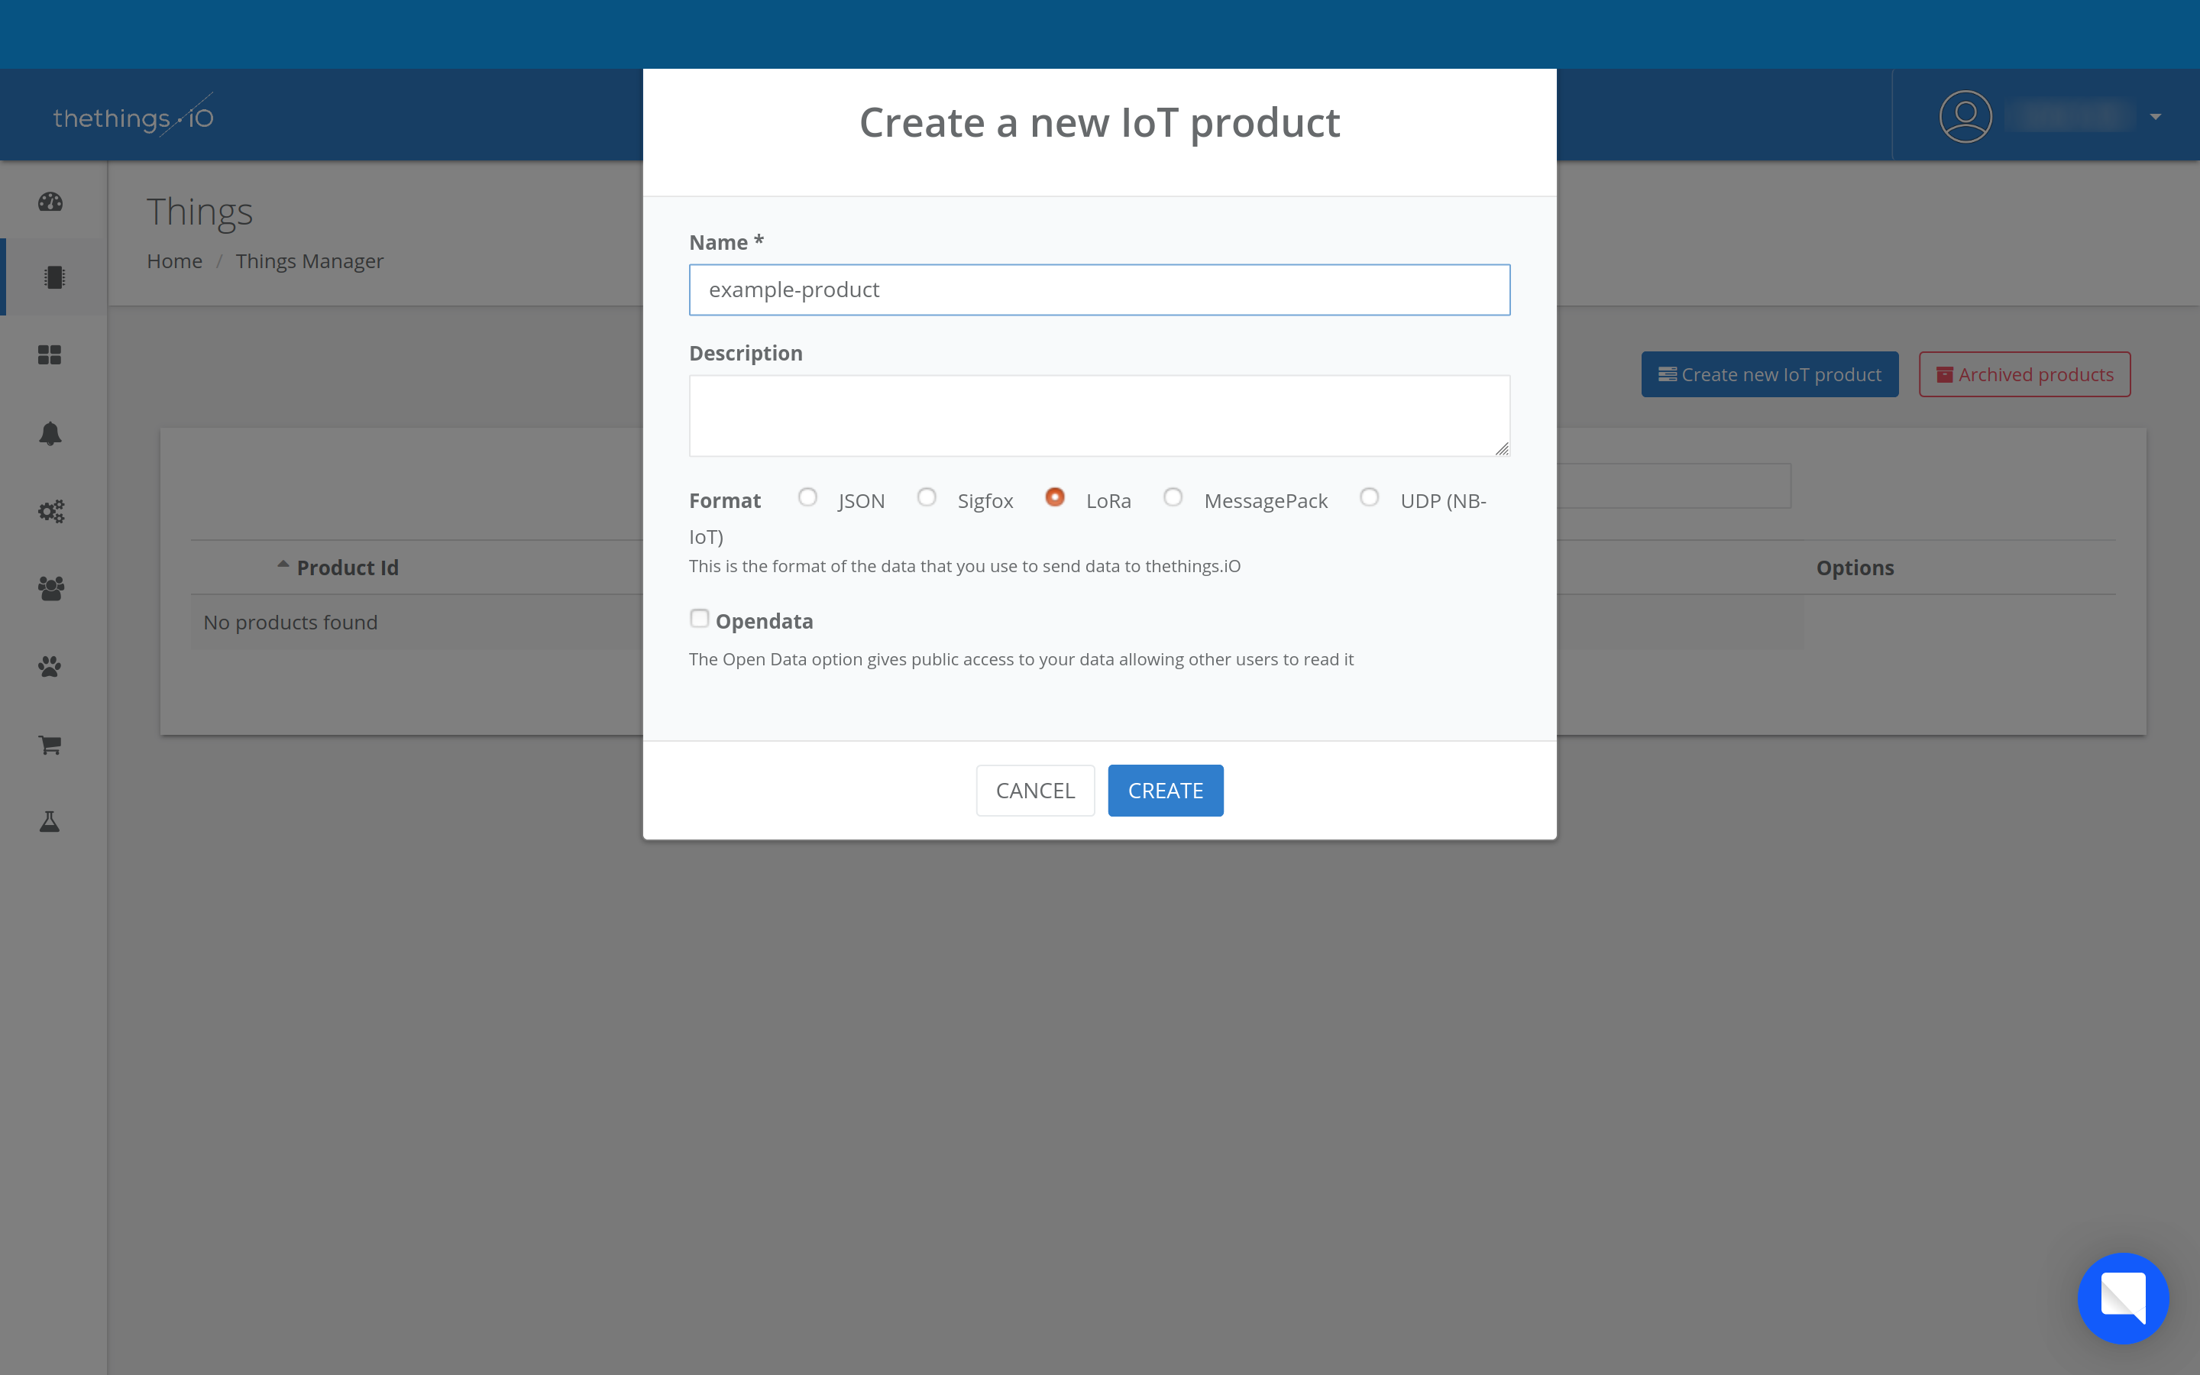Viewport: 2200px width, 1375px height.
Task: Navigate to Home in the breadcrumb
Action: click(174, 261)
